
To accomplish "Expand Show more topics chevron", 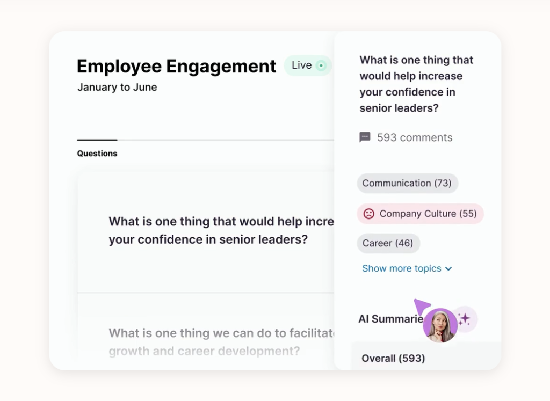I will click(448, 269).
